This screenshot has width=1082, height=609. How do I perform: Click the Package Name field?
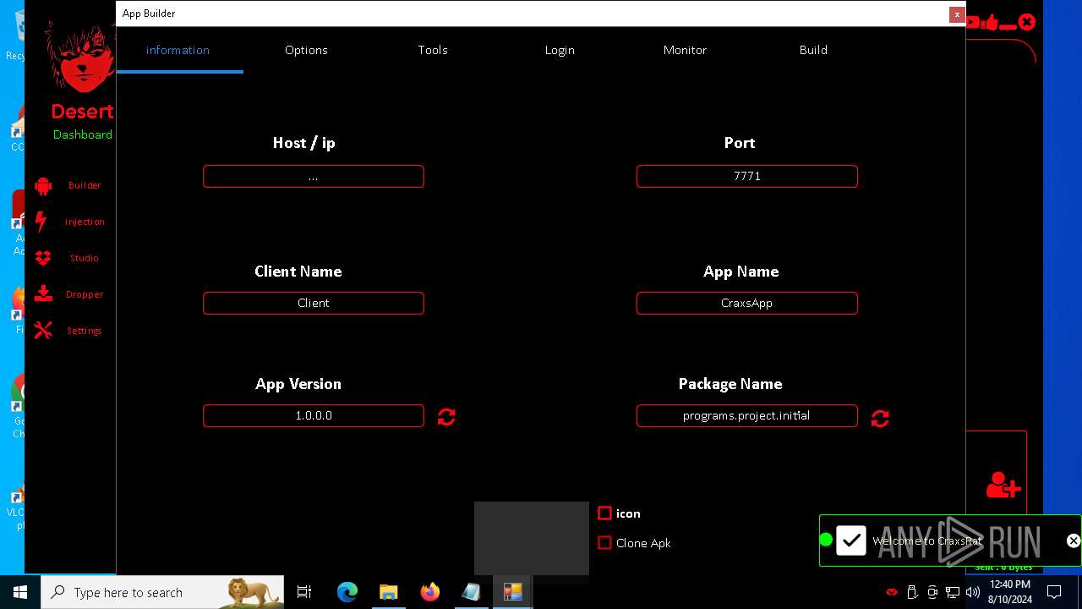click(x=747, y=415)
